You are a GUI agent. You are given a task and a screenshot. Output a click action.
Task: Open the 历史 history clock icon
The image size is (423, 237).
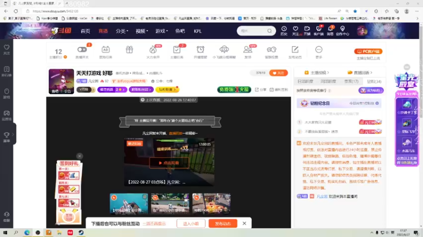pos(284,31)
